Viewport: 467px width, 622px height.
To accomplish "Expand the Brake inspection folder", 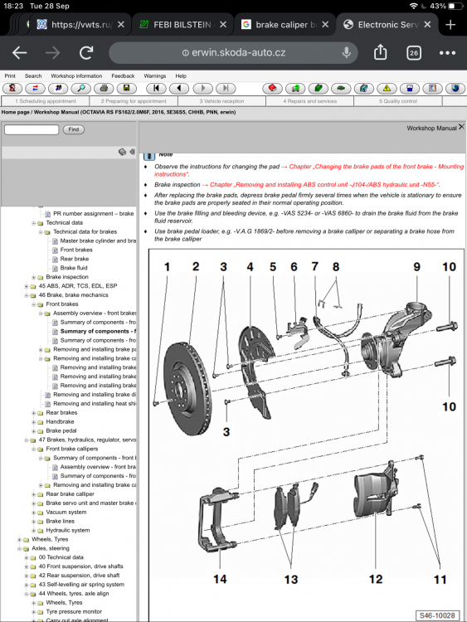I will (34, 277).
